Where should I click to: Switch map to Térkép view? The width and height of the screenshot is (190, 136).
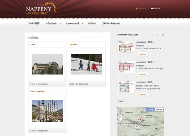click(150, 110)
